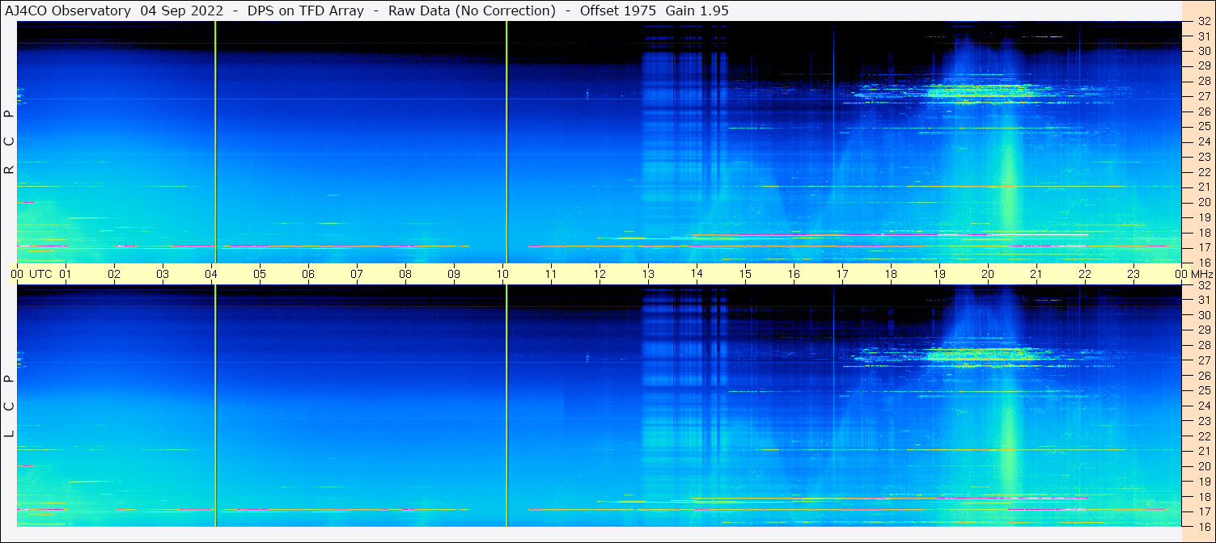The image size is (1216, 543).
Task: Click hour label "03" on UTC axis
Action: pyautogui.click(x=163, y=274)
